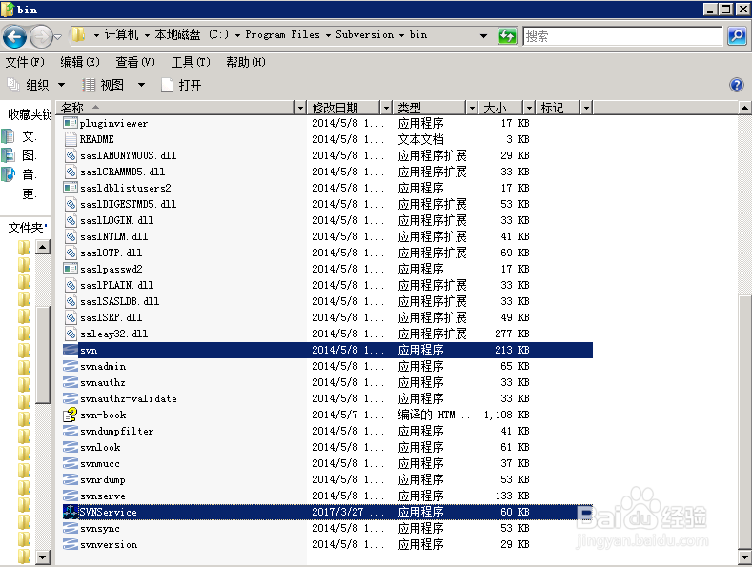Open the 大小 column filter dropdown
The width and height of the screenshot is (752, 567).
pyautogui.click(x=529, y=108)
